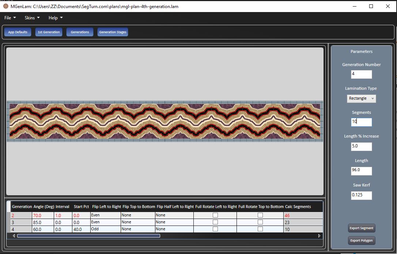Check Full Rotate Left to Right for generation 4
The height and width of the screenshot is (254, 397).
coord(215,229)
